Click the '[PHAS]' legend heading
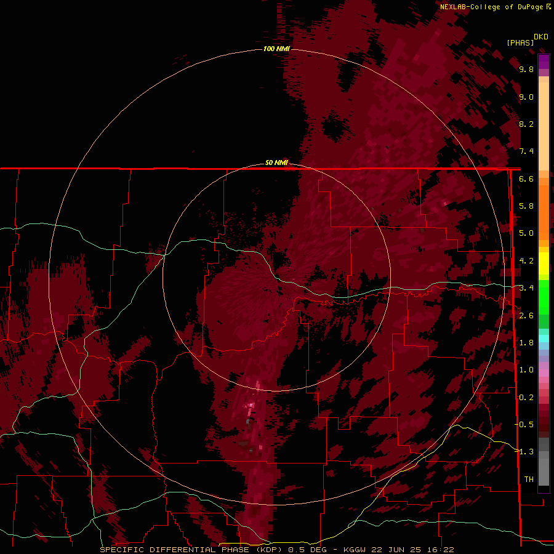This screenshot has width=554, height=554. click(520, 42)
